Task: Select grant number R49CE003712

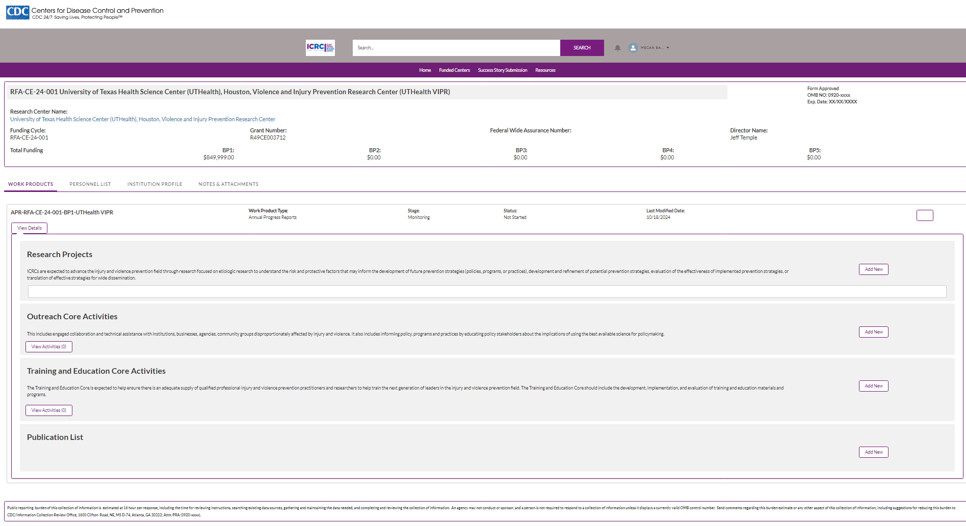Action: pyautogui.click(x=268, y=137)
